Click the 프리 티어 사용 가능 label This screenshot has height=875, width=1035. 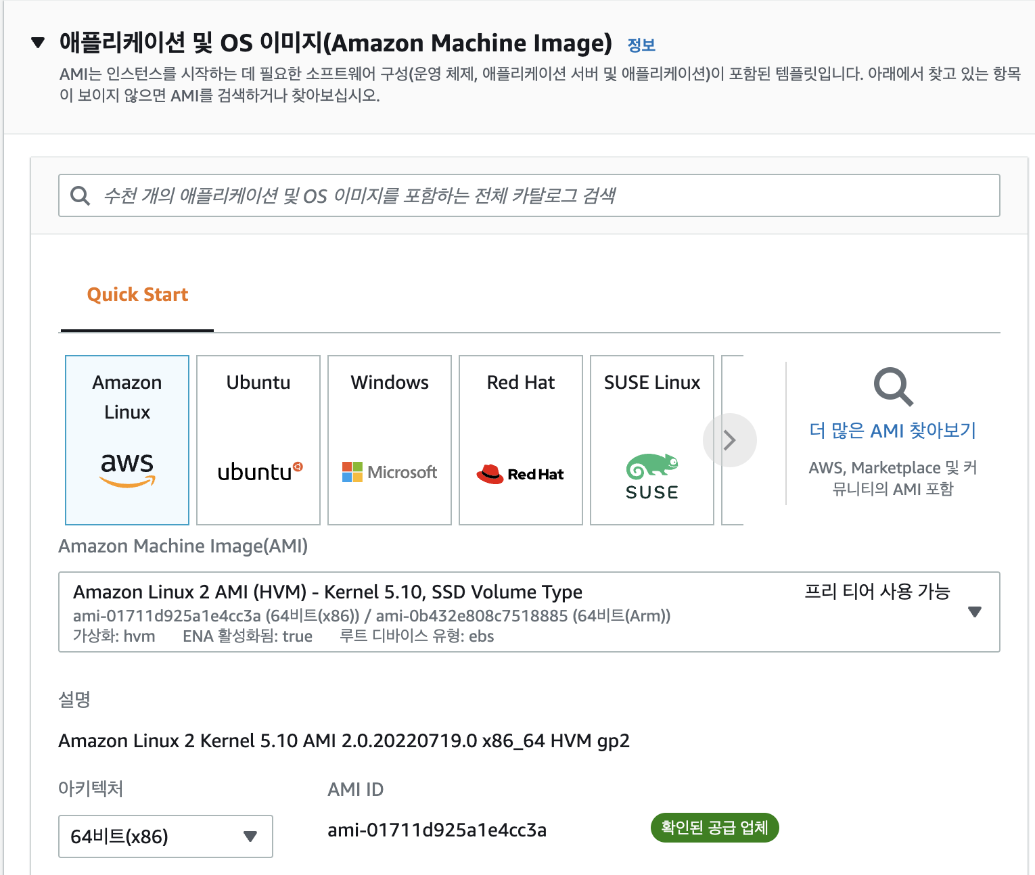pos(877,592)
